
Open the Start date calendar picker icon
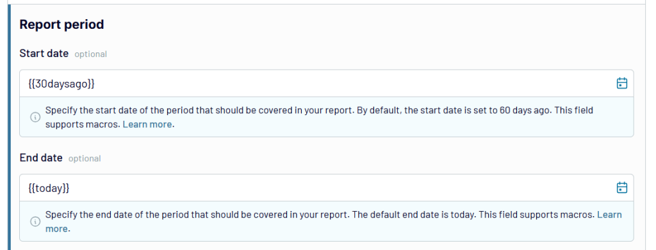point(622,84)
